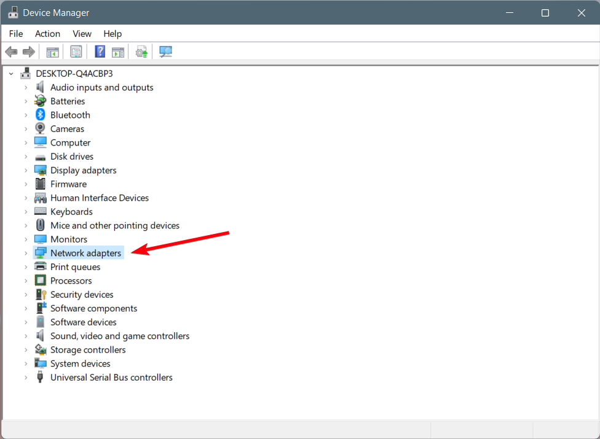Select the Monitors label
The image size is (600, 439).
point(69,239)
